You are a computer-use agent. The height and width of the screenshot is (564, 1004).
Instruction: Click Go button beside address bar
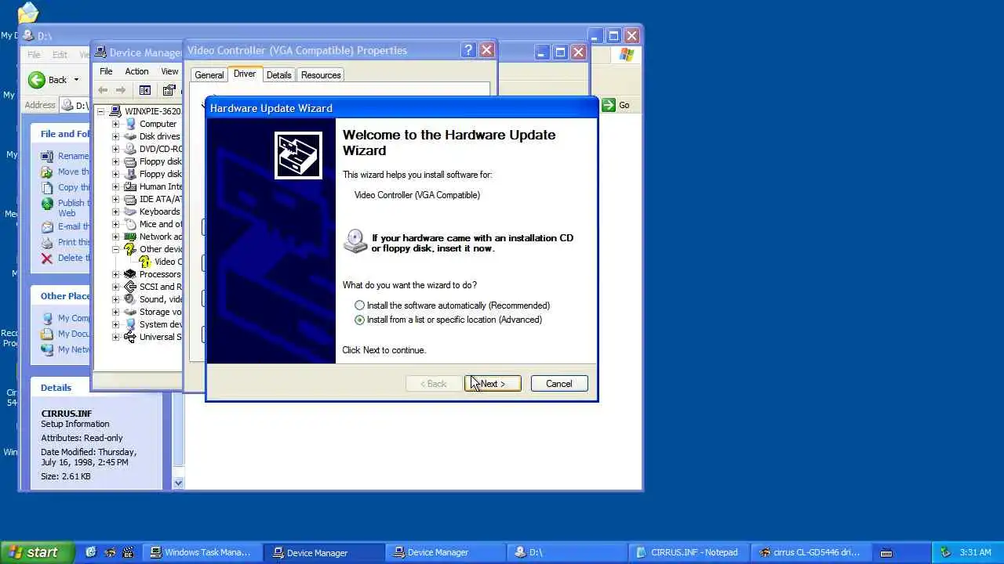[617, 105]
